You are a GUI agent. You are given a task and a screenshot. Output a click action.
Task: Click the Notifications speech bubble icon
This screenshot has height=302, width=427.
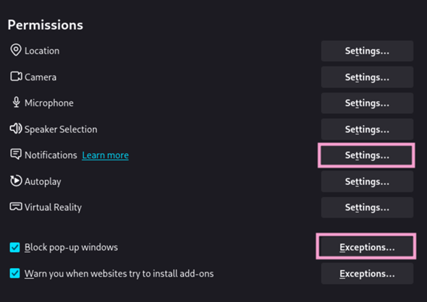click(x=16, y=154)
